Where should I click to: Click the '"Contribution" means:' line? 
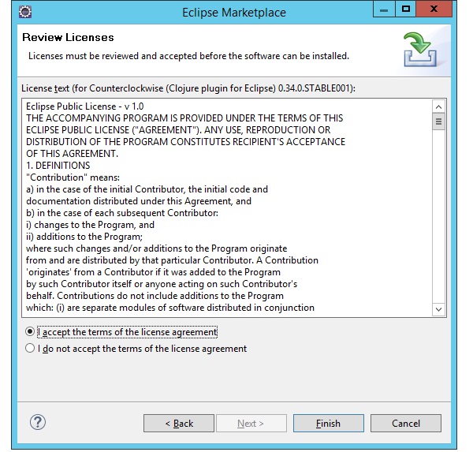(73, 177)
